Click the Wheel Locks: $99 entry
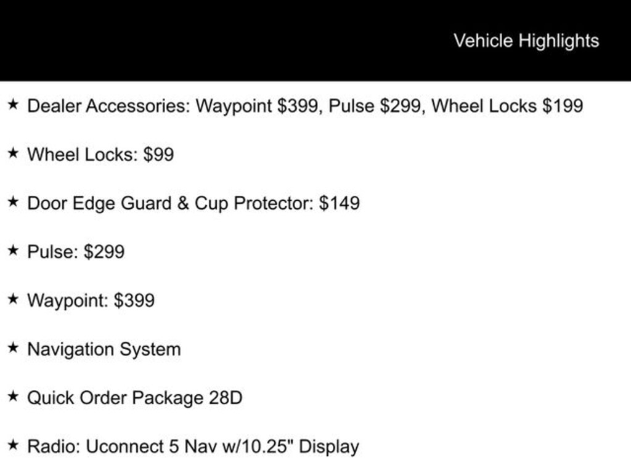This screenshot has height=473, width=631. pos(100,155)
